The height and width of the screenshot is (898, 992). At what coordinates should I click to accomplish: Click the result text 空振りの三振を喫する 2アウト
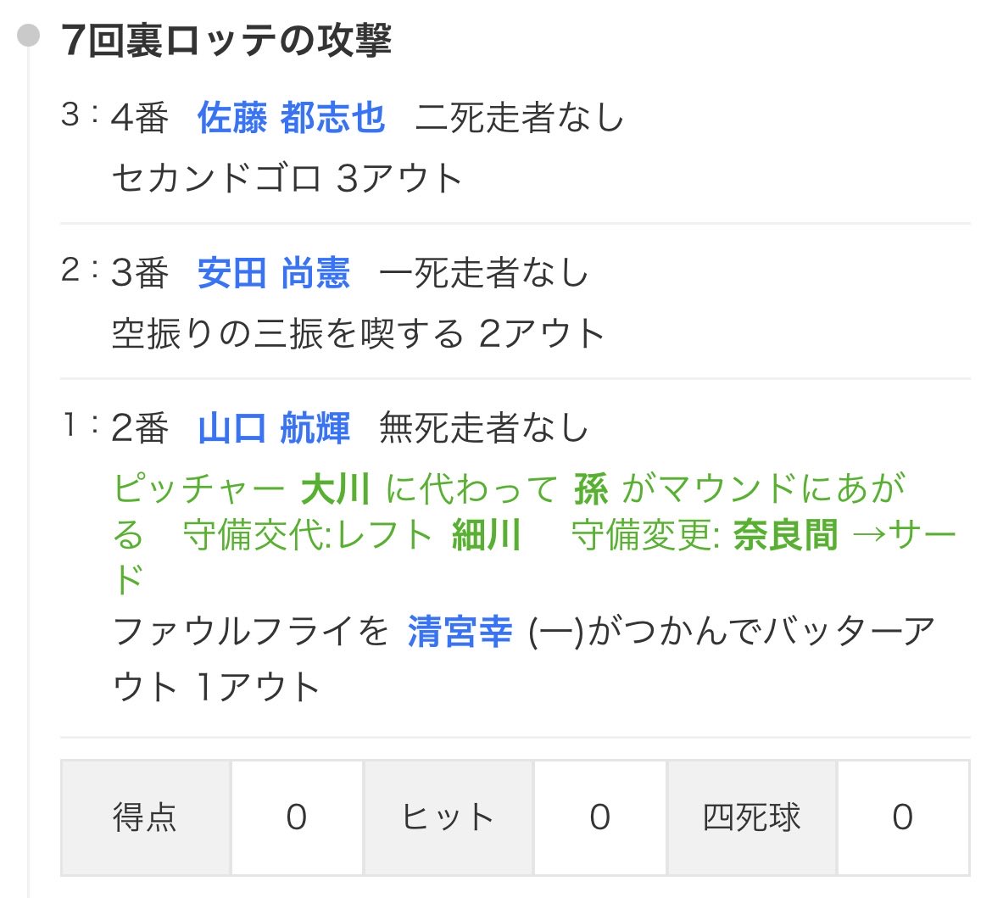358,333
